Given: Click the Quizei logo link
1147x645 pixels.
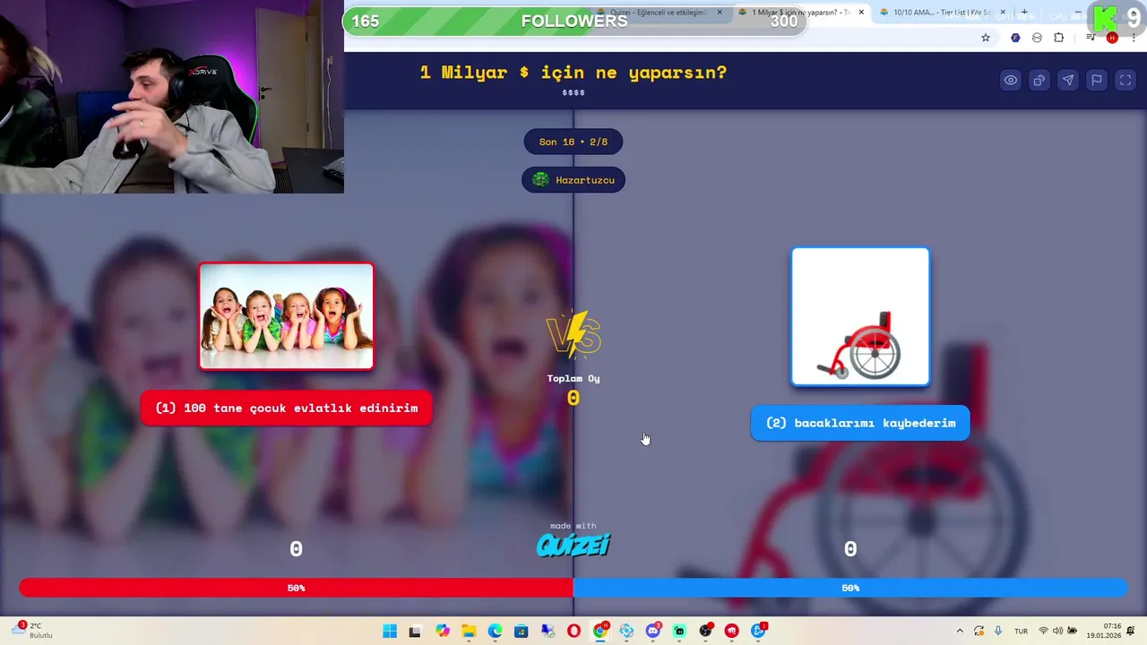Looking at the screenshot, I should point(573,545).
